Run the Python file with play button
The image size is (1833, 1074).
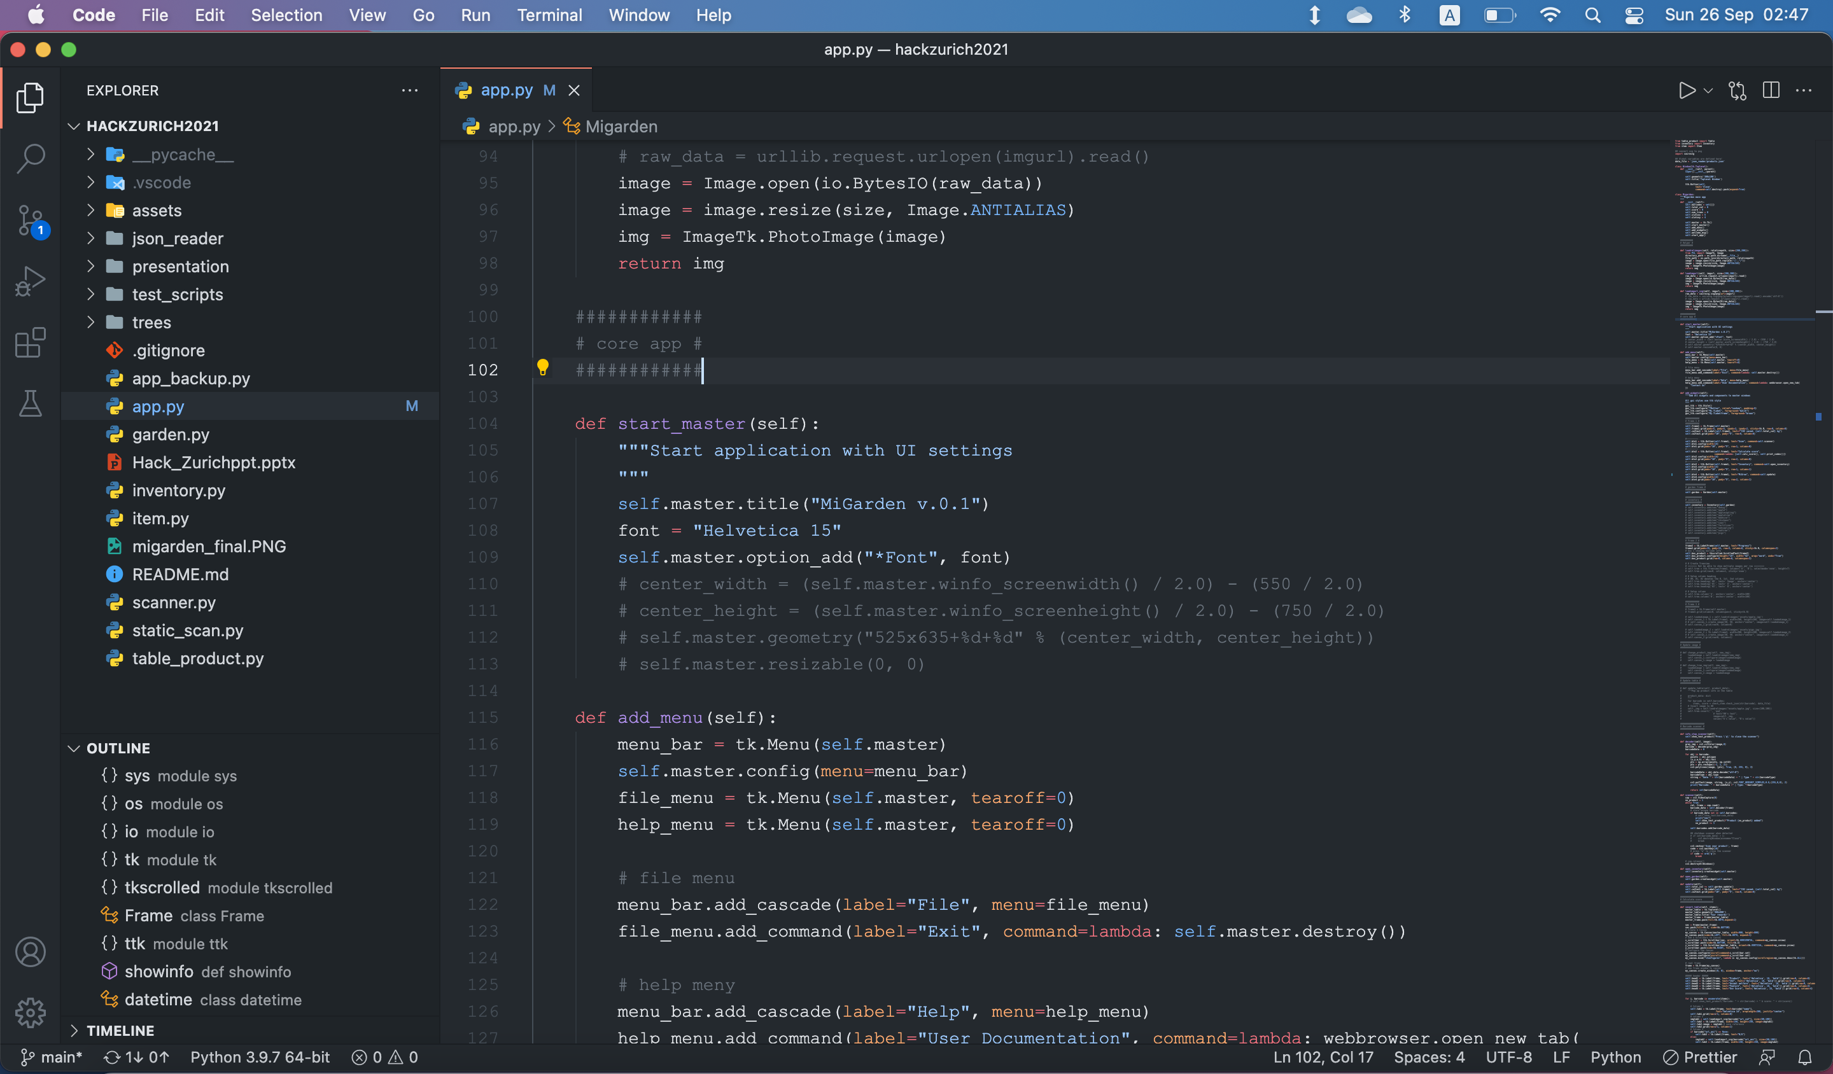point(1686,90)
